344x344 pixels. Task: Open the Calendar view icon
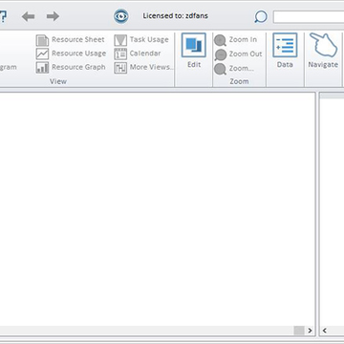tap(120, 54)
